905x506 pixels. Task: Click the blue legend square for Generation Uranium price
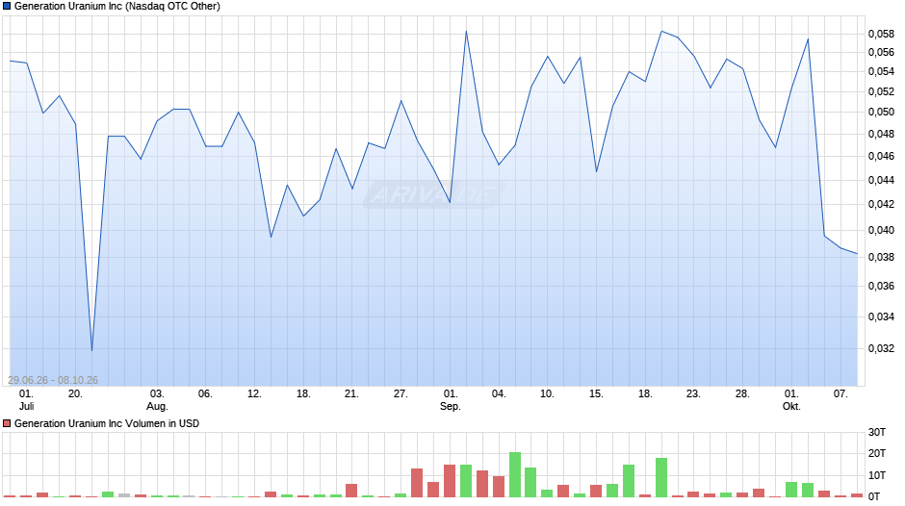click(7, 7)
